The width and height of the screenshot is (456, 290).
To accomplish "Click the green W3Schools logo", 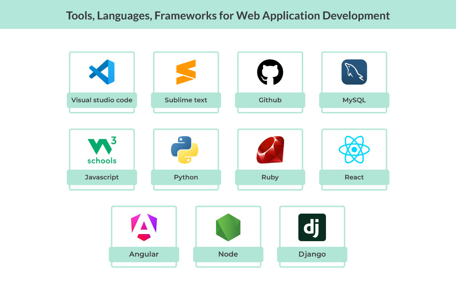I will [102, 151].
